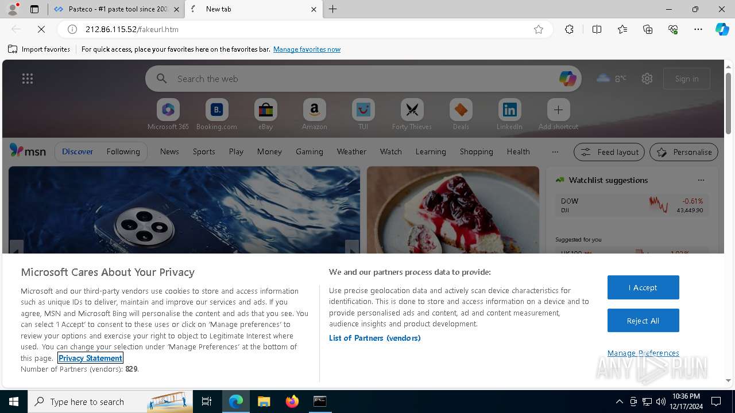Open the cheesecake article thumbnail
The height and width of the screenshot is (413, 735).
point(453,210)
